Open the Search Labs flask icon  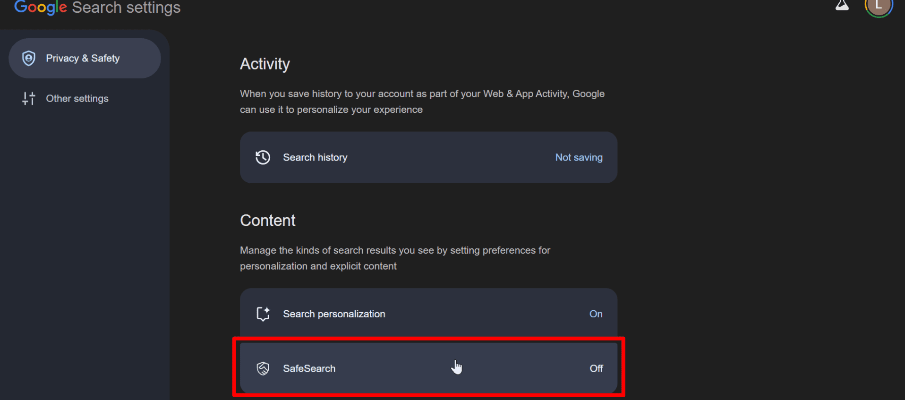842,6
